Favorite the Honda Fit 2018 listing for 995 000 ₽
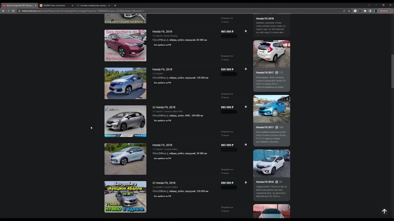This screenshot has width=394, height=221. click(x=246, y=107)
